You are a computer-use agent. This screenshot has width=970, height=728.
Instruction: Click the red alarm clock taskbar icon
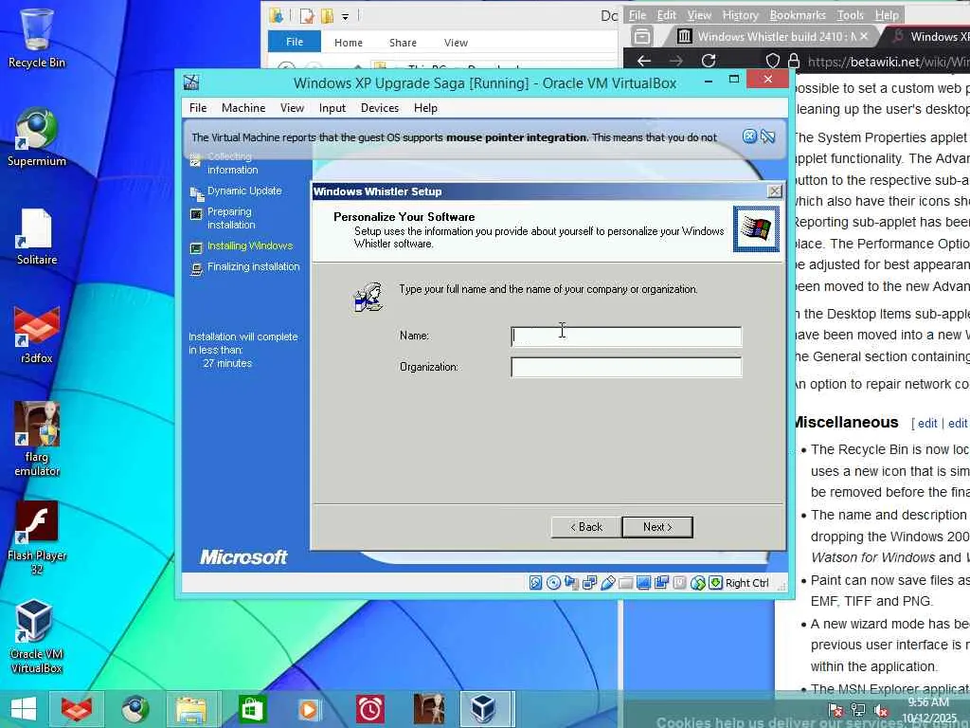[370, 709]
